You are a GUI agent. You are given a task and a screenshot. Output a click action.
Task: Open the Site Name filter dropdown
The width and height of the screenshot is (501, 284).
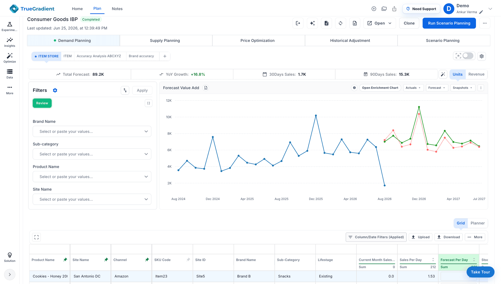(92, 199)
